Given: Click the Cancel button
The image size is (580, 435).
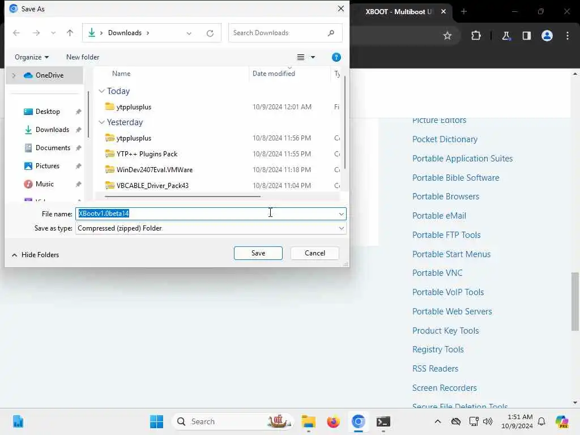Looking at the screenshot, I should pos(315,253).
